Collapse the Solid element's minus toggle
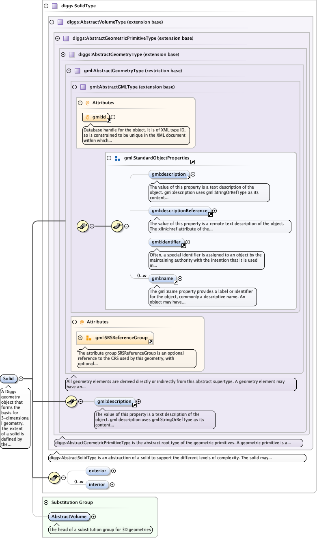Viewport: 317px width, 538px height. 21,379
